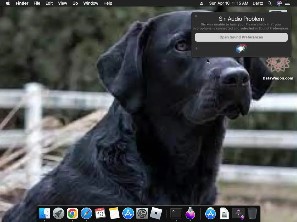Close the Siri Audio Problem panel

196,16
